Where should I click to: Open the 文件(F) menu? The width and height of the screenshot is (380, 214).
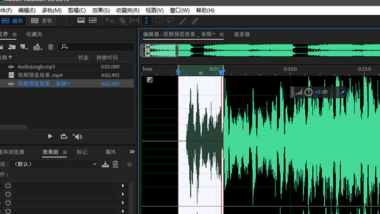[6, 11]
